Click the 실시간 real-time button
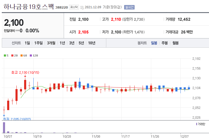209x140 pixels. [129, 7]
